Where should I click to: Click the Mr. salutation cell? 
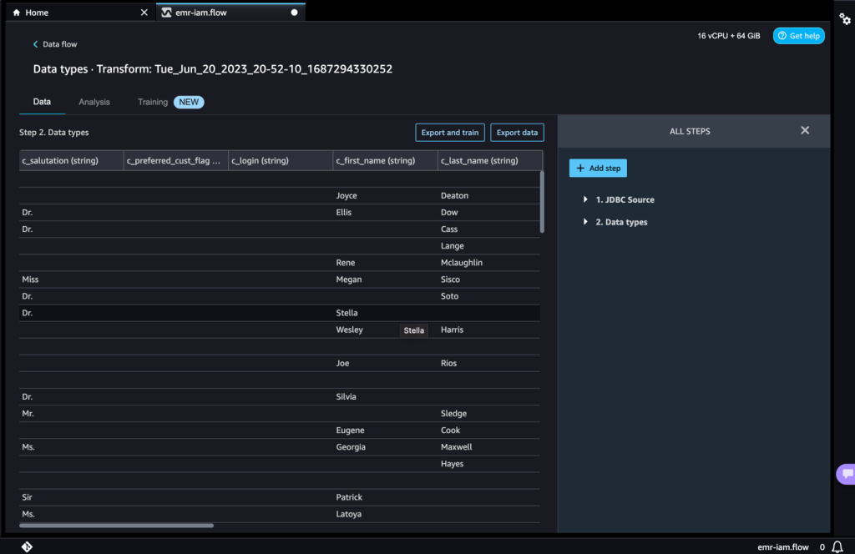[72, 414]
